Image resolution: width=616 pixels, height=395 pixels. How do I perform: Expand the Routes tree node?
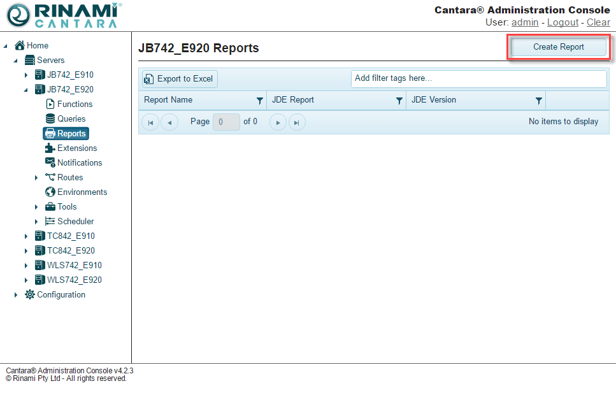pos(36,178)
